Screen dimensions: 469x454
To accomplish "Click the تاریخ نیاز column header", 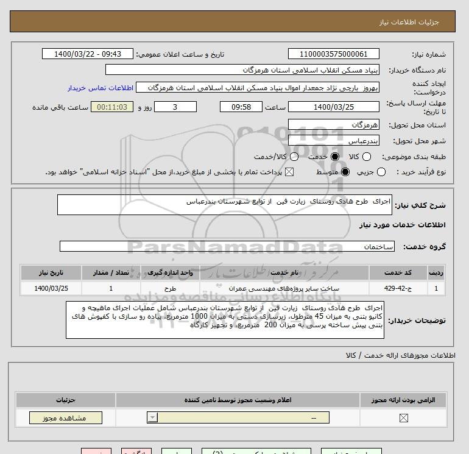I will tap(51, 272).
